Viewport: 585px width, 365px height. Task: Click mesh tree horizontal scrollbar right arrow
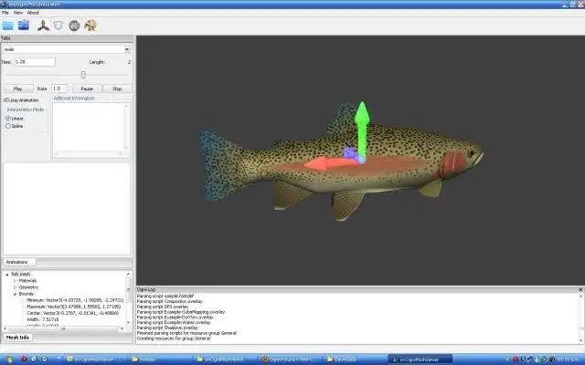[x=122, y=328]
